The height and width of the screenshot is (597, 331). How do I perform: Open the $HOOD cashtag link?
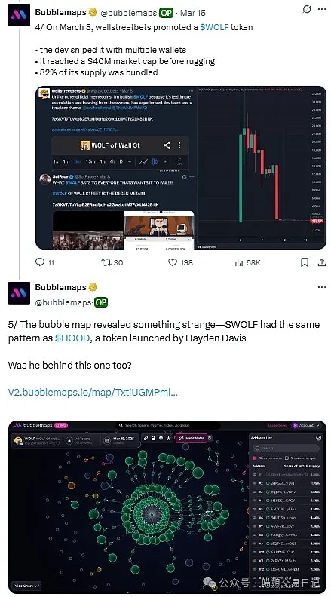pos(72,338)
